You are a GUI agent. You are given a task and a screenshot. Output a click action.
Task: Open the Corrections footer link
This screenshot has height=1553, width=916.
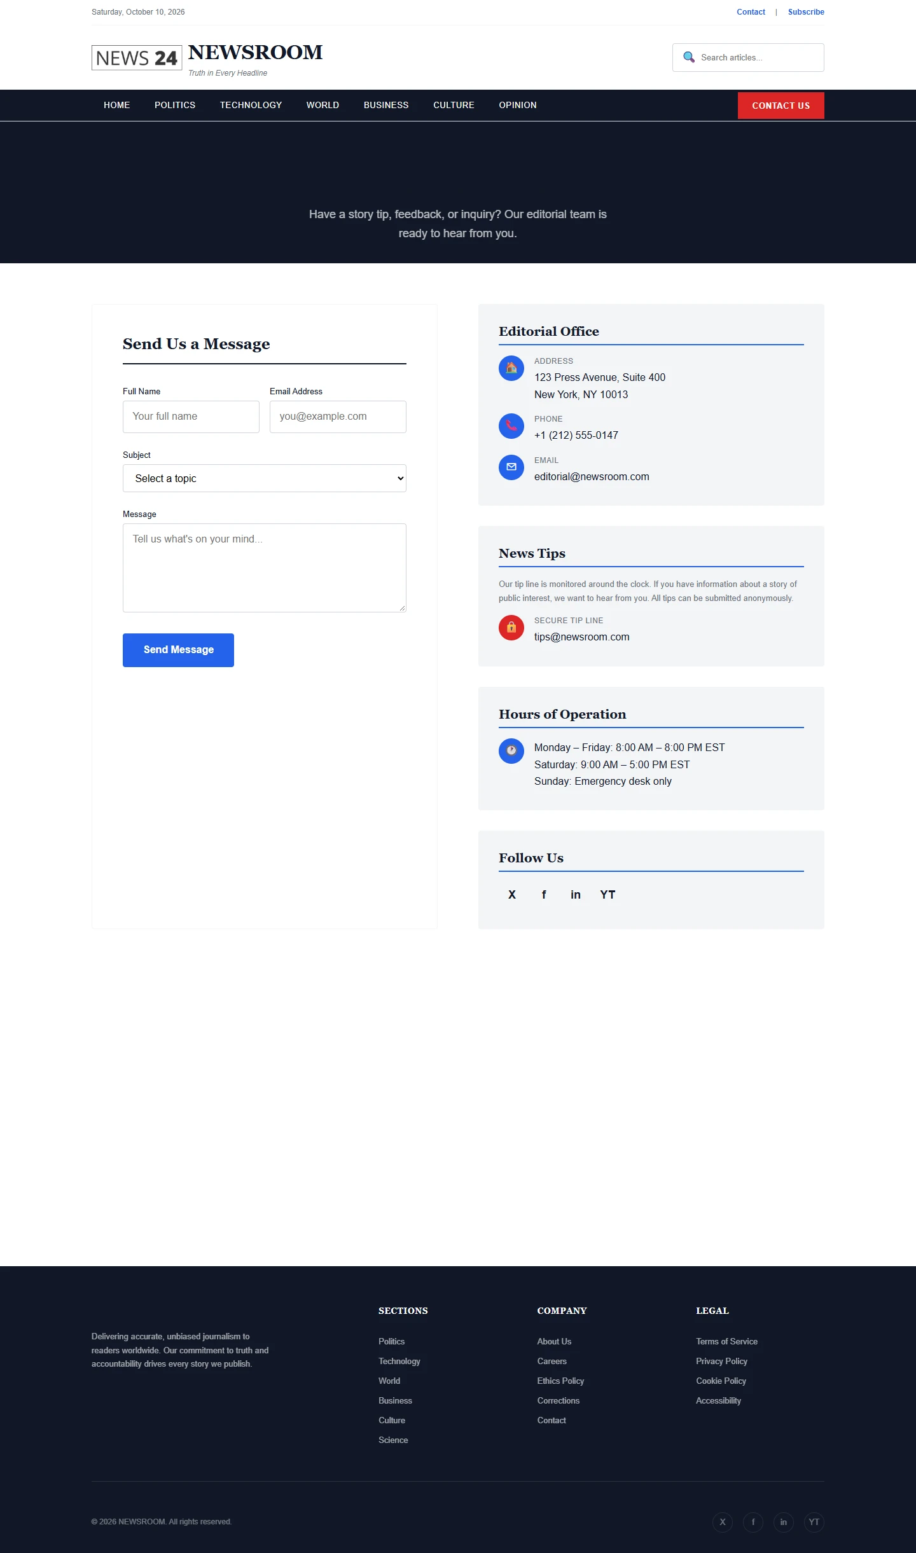coord(558,1400)
